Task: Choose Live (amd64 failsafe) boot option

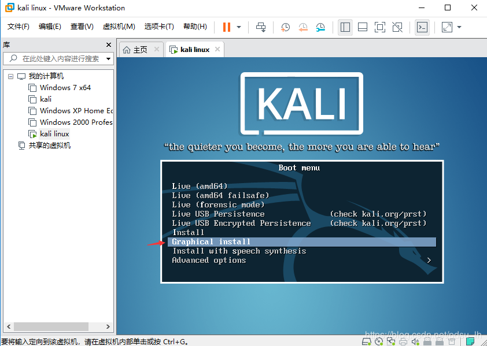Action: click(x=220, y=195)
